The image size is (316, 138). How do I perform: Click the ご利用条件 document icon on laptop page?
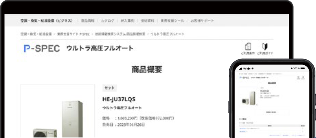[248, 47]
